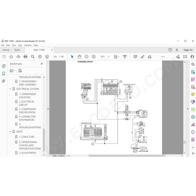This screenshot has height=196, width=196.
Task: Open the notifications bell
Action: [177, 50]
